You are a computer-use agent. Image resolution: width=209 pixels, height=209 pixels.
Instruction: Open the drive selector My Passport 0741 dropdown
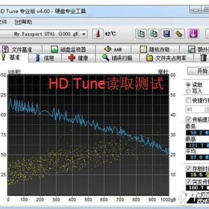click(43, 34)
